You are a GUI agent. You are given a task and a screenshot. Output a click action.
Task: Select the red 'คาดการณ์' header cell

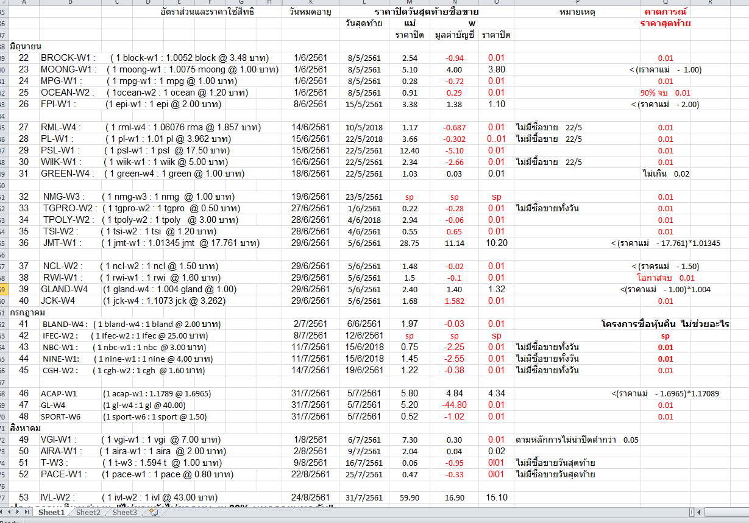666,12
